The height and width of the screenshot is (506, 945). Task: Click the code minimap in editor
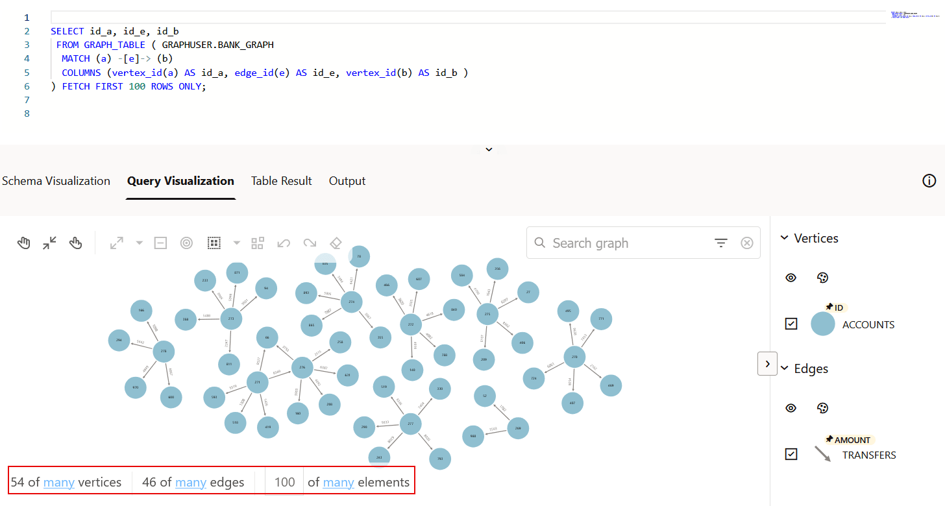coord(915,15)
